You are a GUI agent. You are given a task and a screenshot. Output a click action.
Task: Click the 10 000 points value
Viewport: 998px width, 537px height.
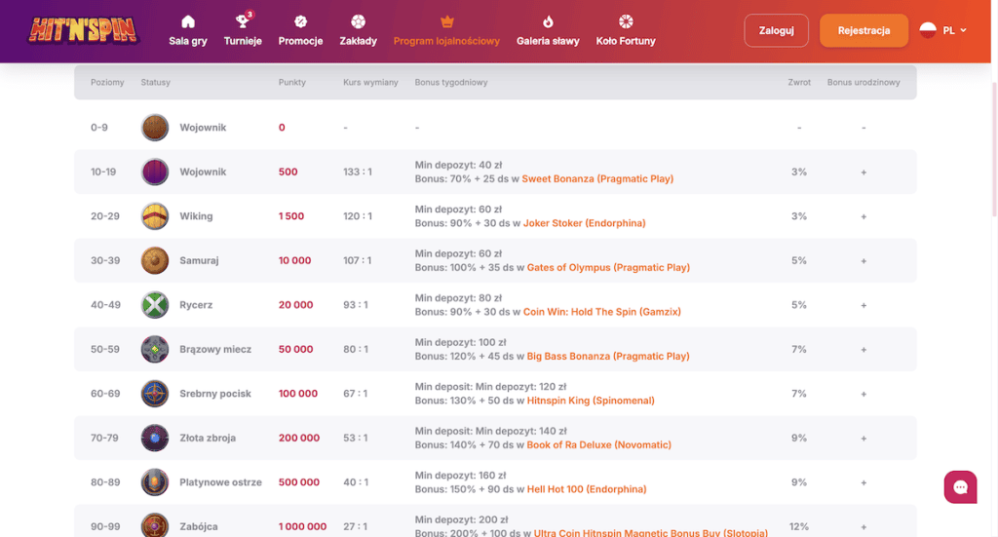294,260
